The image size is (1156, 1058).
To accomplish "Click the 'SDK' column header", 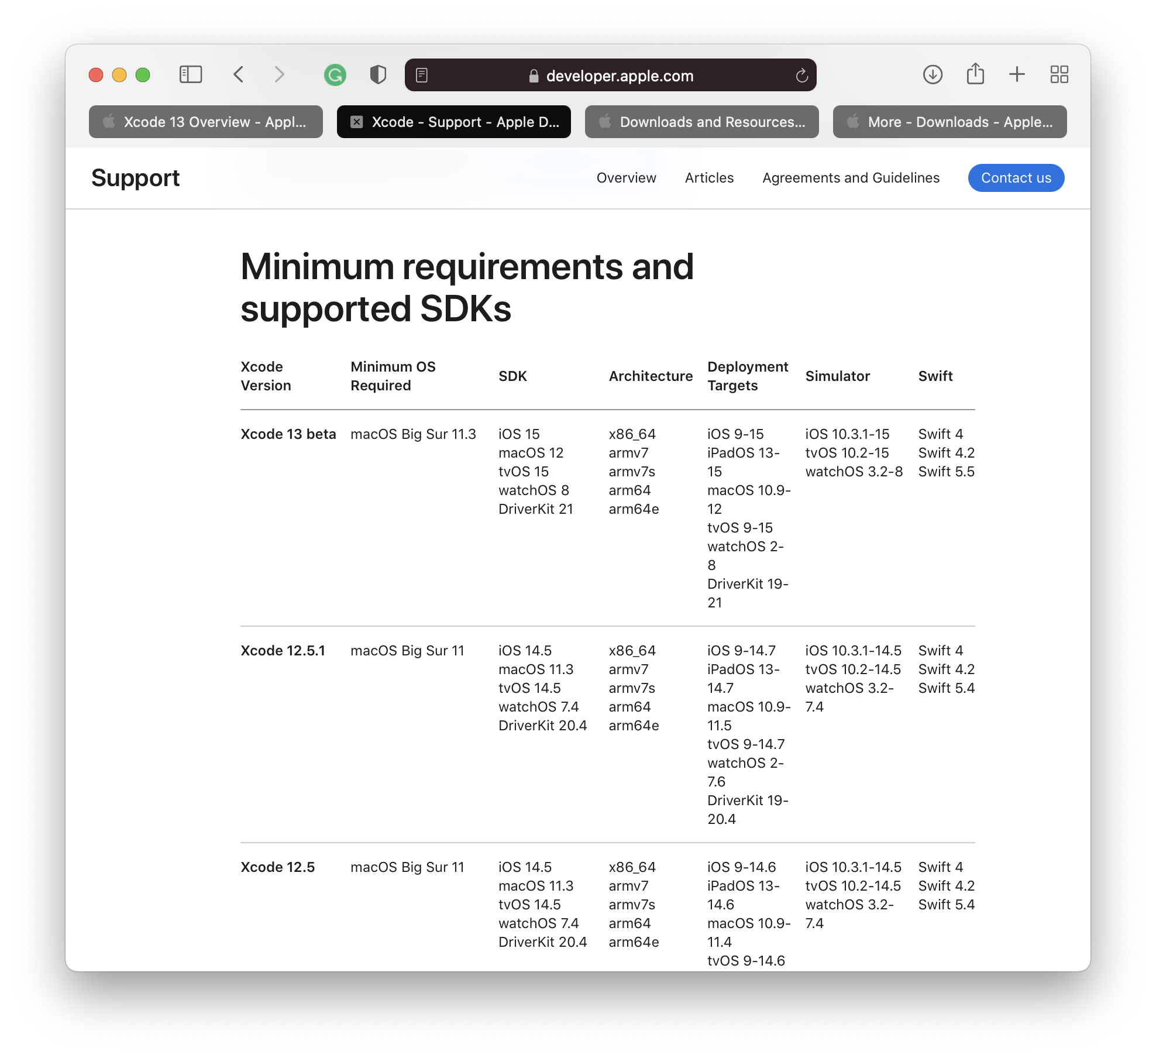I will click(512, 376).
